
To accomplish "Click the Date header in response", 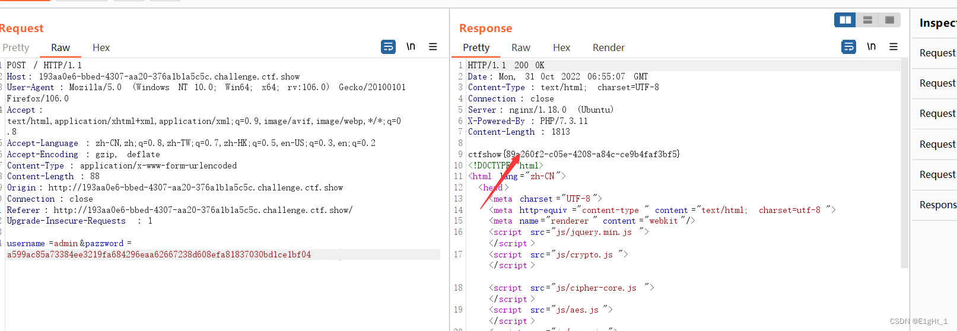I will (x=558, y=77).
